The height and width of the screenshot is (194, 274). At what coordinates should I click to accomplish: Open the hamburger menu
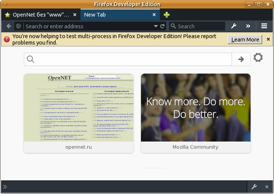(x=264, y=26)
